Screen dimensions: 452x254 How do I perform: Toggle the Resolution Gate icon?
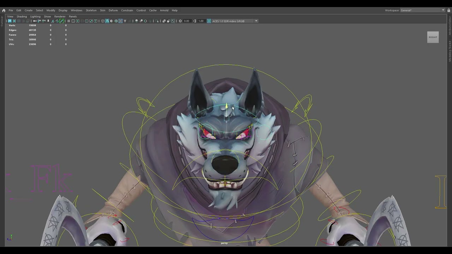tap(78, 21)
